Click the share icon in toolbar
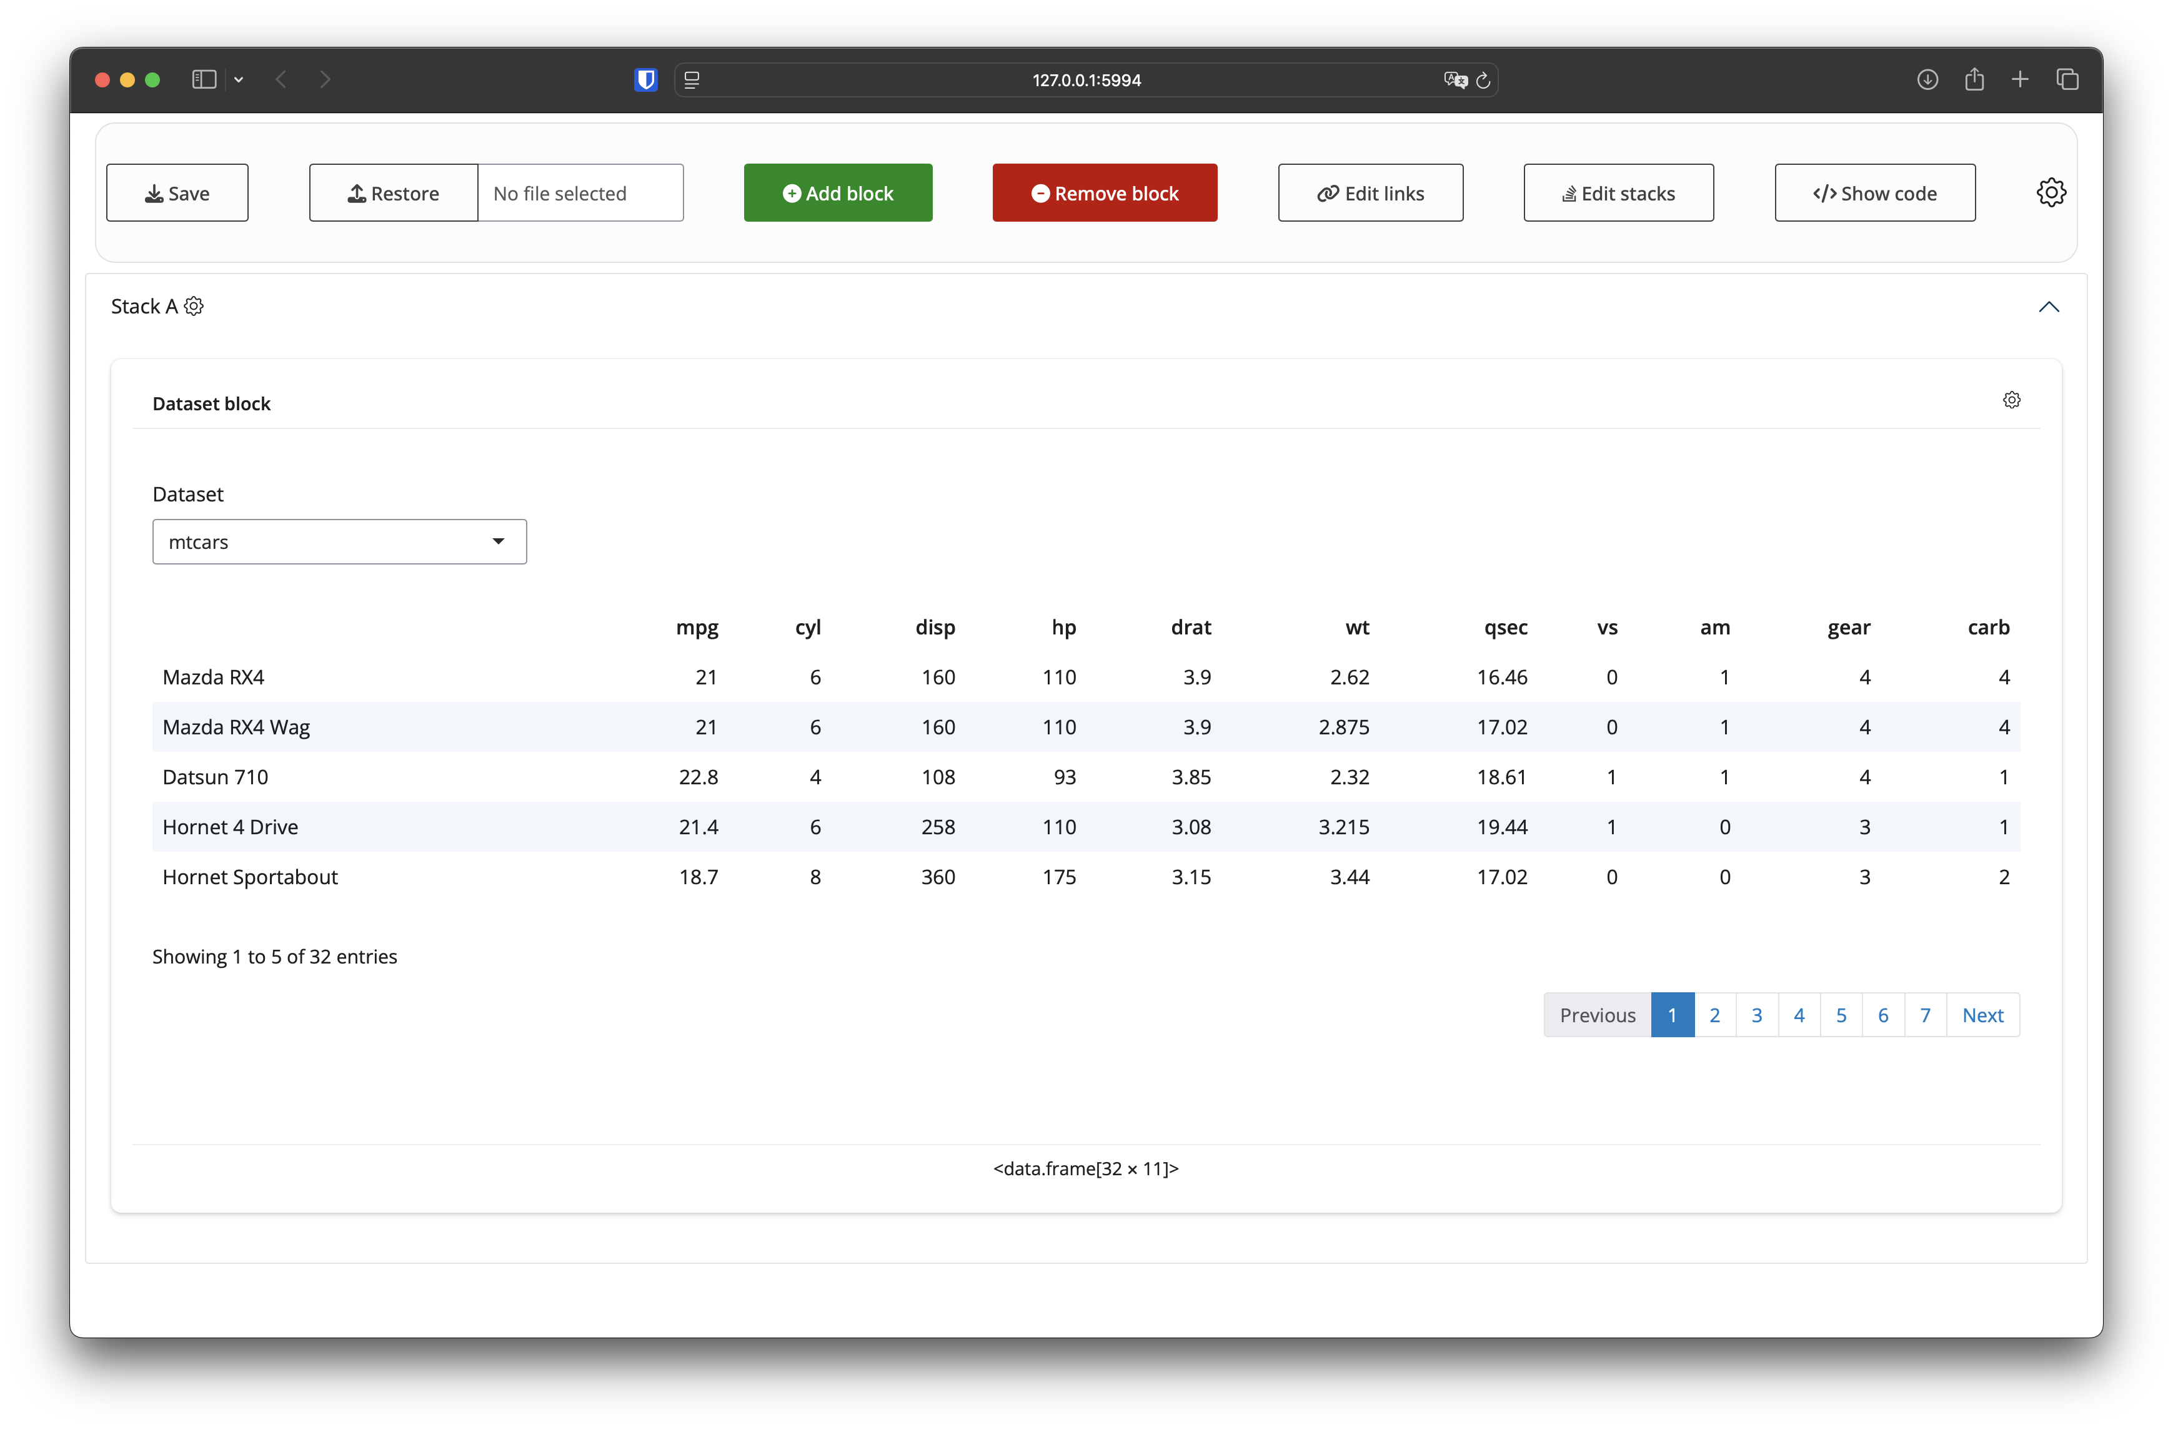 1974,81
